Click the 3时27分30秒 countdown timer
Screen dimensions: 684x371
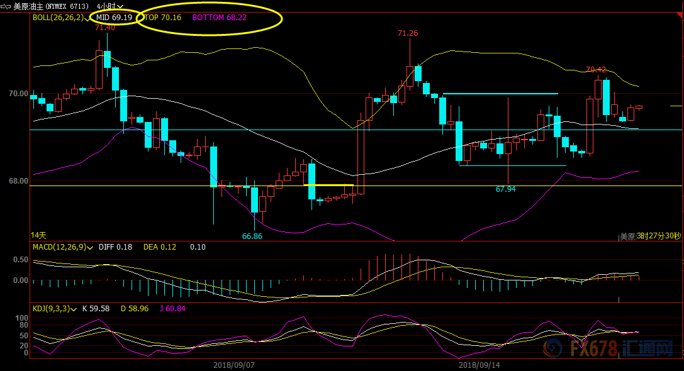[659, 236]
